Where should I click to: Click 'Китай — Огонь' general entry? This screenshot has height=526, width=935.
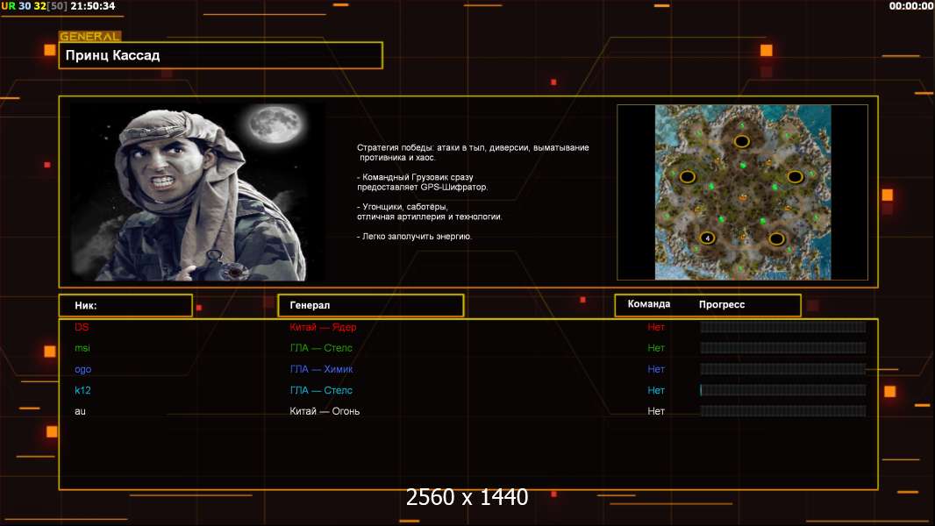pyautogui.click(x=325, y=411)
